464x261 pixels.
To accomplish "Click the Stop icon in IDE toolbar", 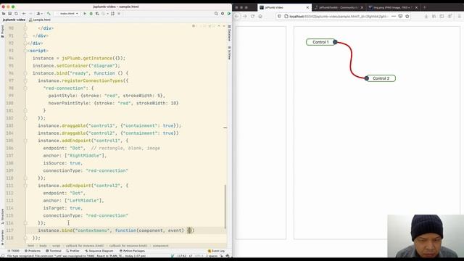I will (119, 14).
